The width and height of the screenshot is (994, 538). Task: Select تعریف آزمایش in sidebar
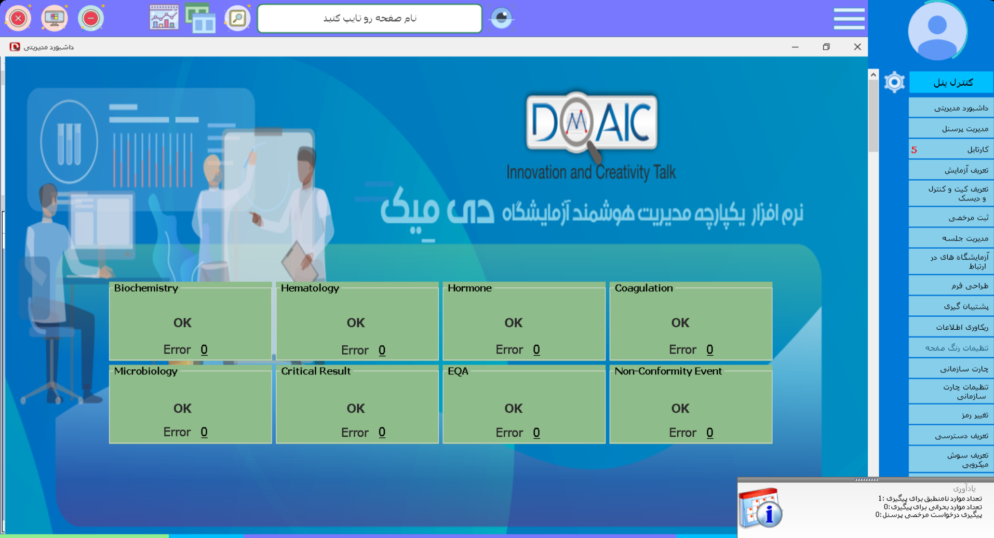point(951,170)
